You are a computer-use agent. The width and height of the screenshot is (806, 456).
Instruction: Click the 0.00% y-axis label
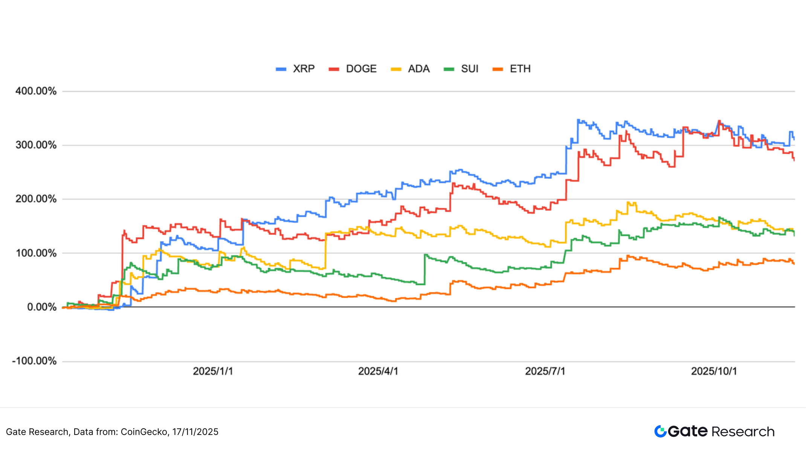41,307
